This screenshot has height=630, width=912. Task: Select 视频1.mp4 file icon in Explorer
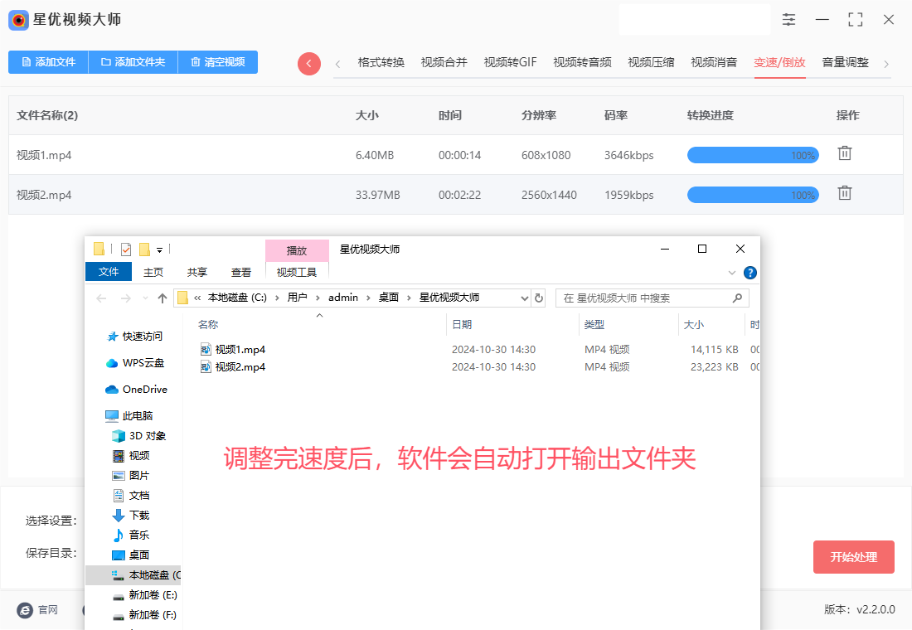click(x=206, y=350)
